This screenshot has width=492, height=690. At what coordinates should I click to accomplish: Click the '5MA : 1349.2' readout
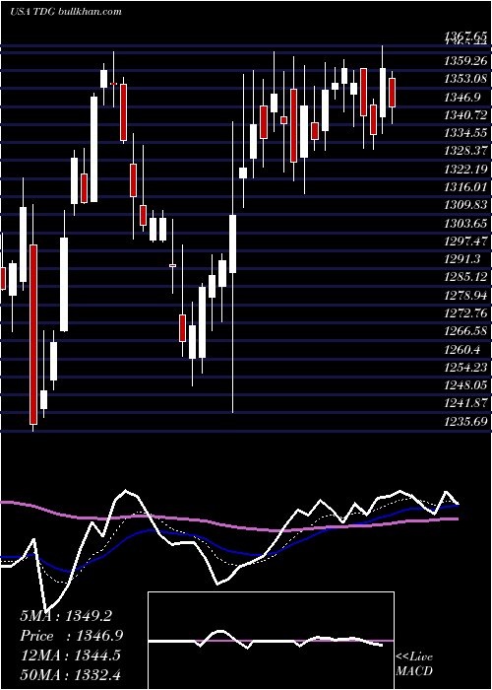point(66,616)
